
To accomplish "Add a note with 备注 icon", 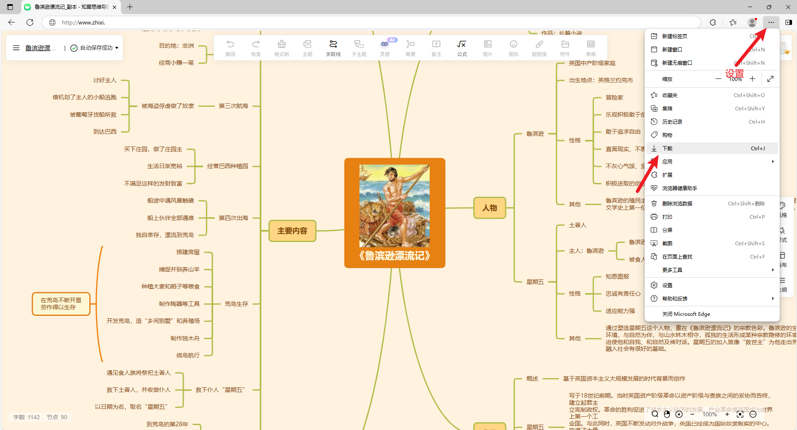I will click(436, 48).
